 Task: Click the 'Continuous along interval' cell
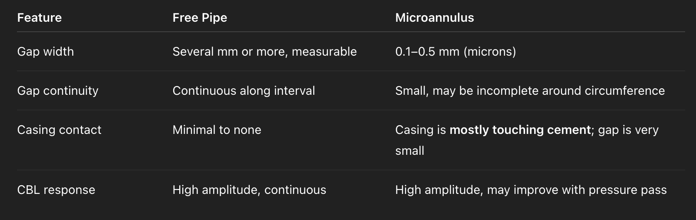244,91
